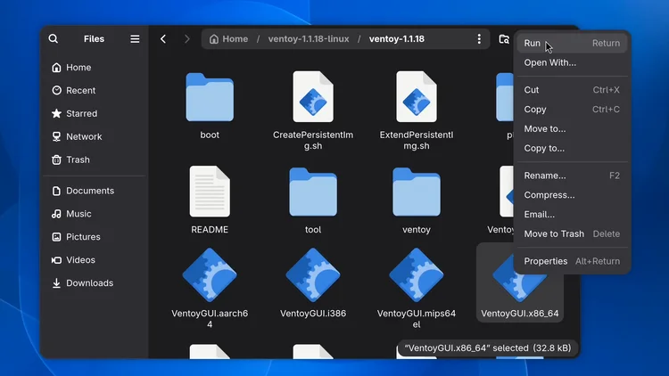Select the README text file
Image resolution: width=669 pixels, height=376 pixels.
point(210,192)
